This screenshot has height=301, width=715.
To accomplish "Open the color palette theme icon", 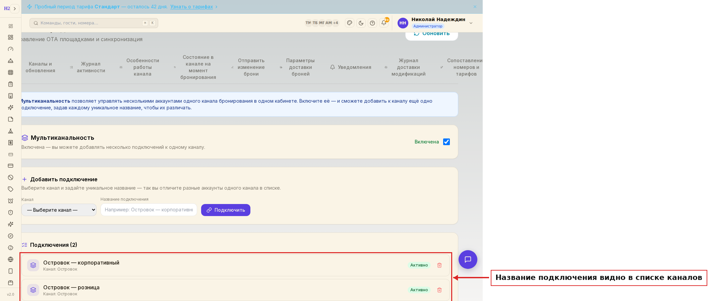I will click(350, 23).
